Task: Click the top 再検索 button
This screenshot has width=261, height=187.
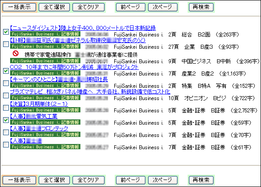Action: 201,7
